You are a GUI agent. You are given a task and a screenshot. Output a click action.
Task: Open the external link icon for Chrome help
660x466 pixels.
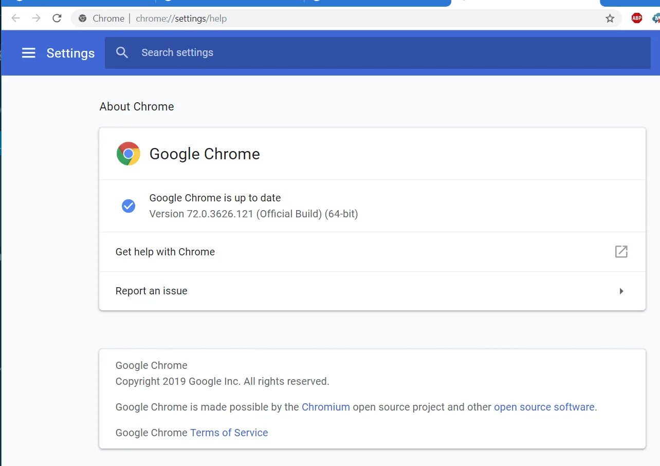(621, 252)
